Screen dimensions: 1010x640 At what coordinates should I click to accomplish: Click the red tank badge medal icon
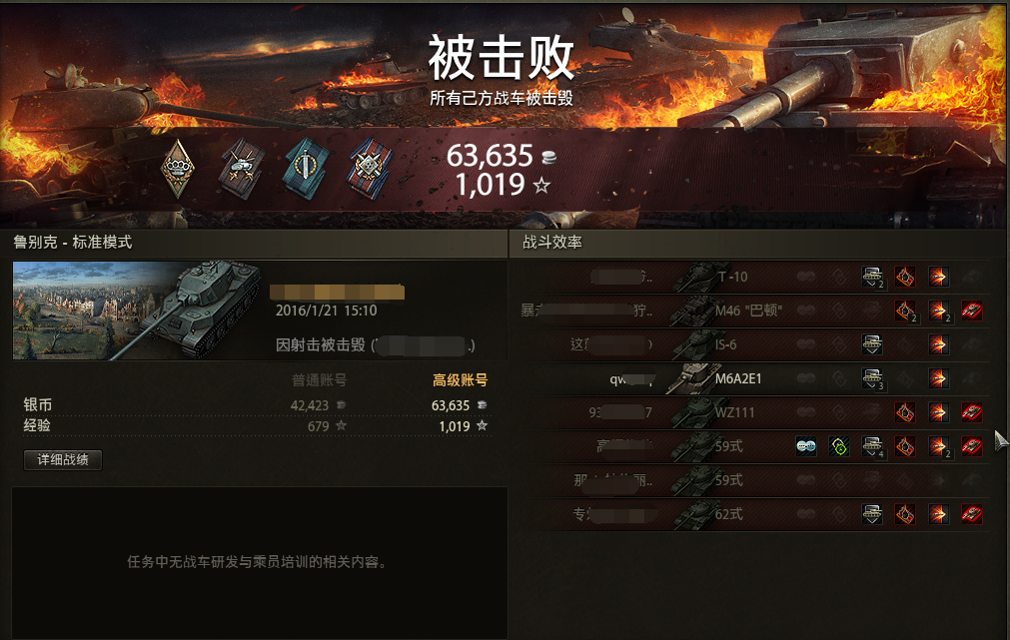(241, 169)
